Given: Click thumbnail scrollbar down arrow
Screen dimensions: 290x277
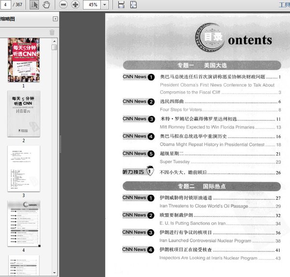Looking at the screenshot, I should click(54, 273).
